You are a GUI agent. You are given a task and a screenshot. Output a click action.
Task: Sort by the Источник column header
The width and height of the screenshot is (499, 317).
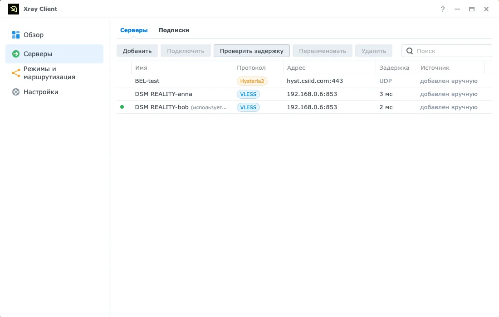click(x=450, y=67)
